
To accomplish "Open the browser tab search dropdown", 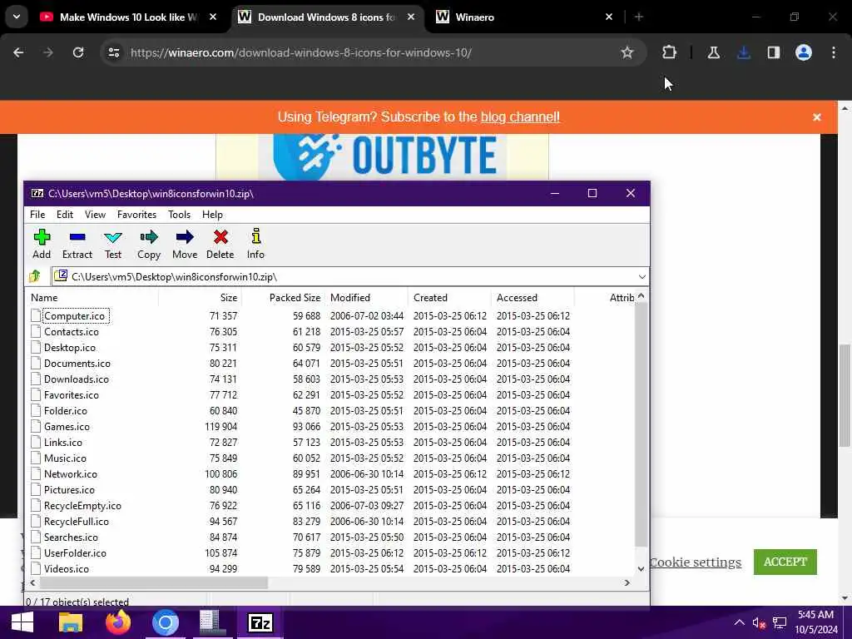I will (x=17, y=17).
